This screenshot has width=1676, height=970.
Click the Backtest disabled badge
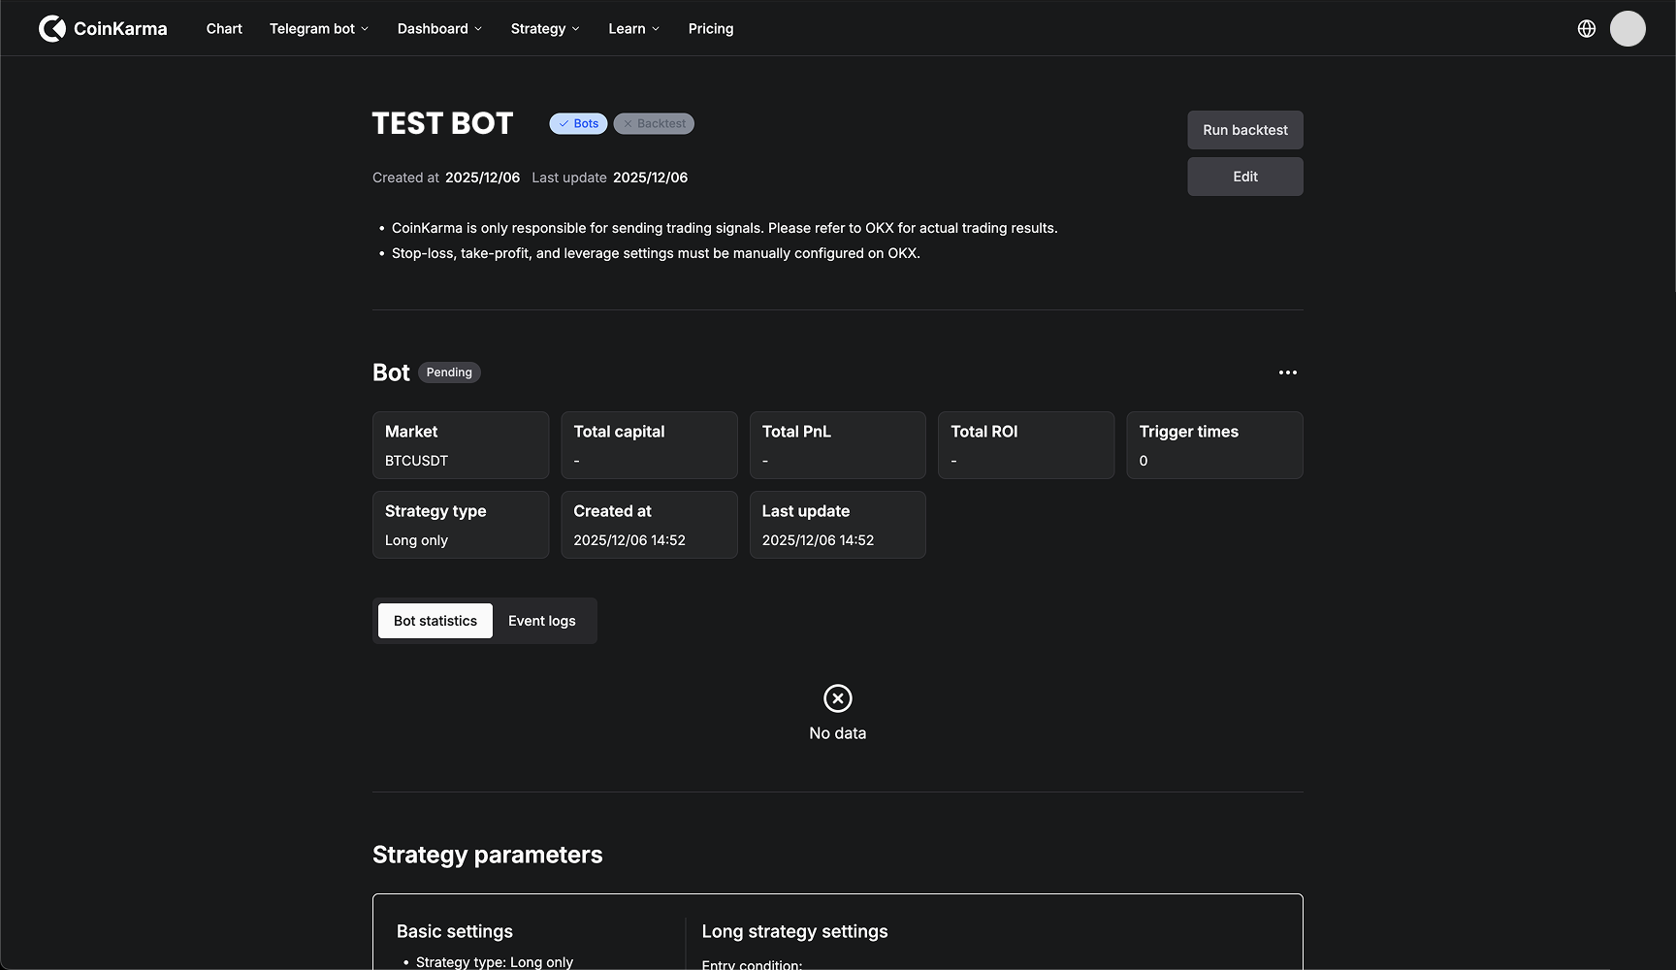(x=654, y=124)
